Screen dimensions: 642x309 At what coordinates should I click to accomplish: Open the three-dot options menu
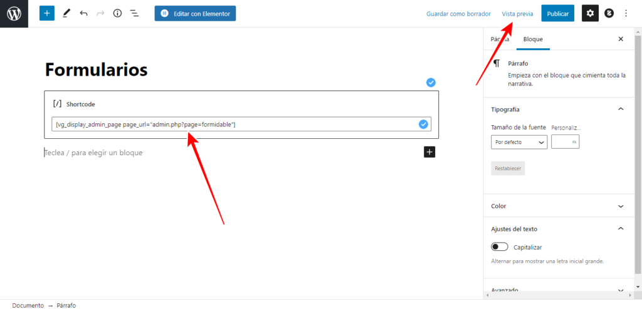click(x=626, y=13)
